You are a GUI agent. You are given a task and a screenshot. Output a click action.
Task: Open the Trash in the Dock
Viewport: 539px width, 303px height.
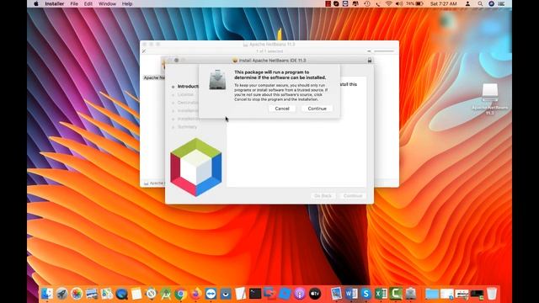pos(492,294)
